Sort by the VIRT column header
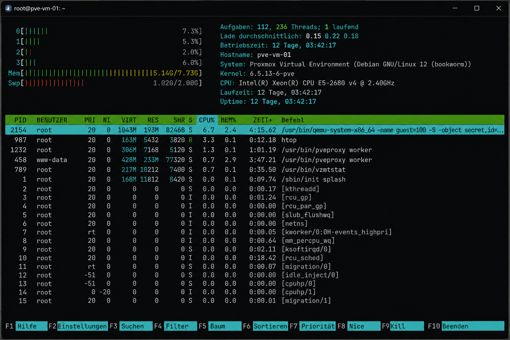 129,120
